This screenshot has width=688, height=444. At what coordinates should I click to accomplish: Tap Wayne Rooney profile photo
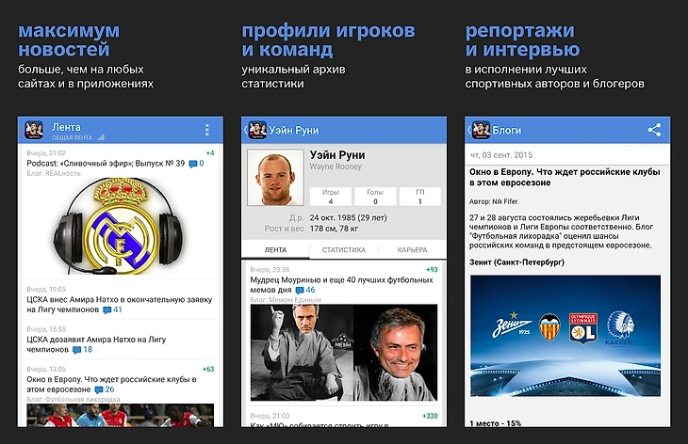(275, 178)
